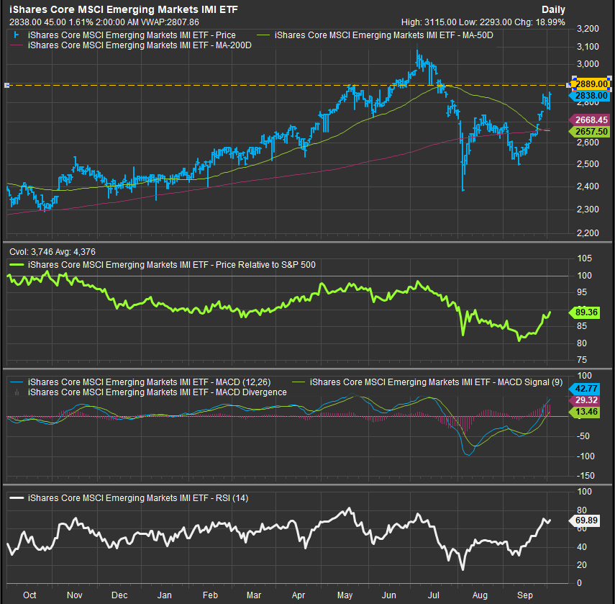Click the Jan label on the time axis
The height and width of the screenshot is (604, 615).
164,595
